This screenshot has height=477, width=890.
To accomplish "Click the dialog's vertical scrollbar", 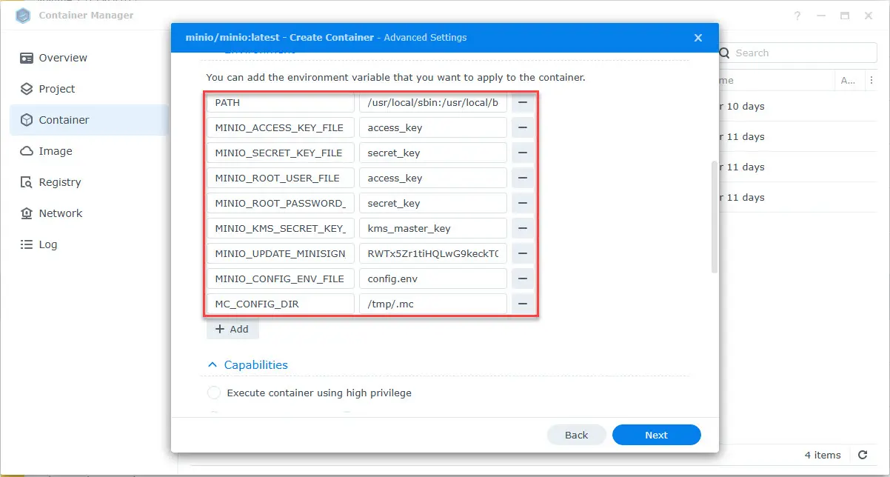I will [714, 216].
